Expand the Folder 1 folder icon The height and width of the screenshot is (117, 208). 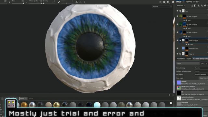tap(180, 54)
